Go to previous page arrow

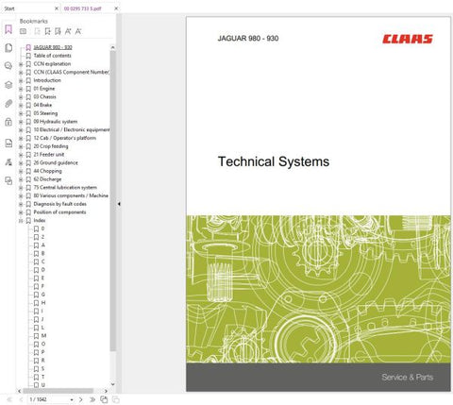pos(21,399)
